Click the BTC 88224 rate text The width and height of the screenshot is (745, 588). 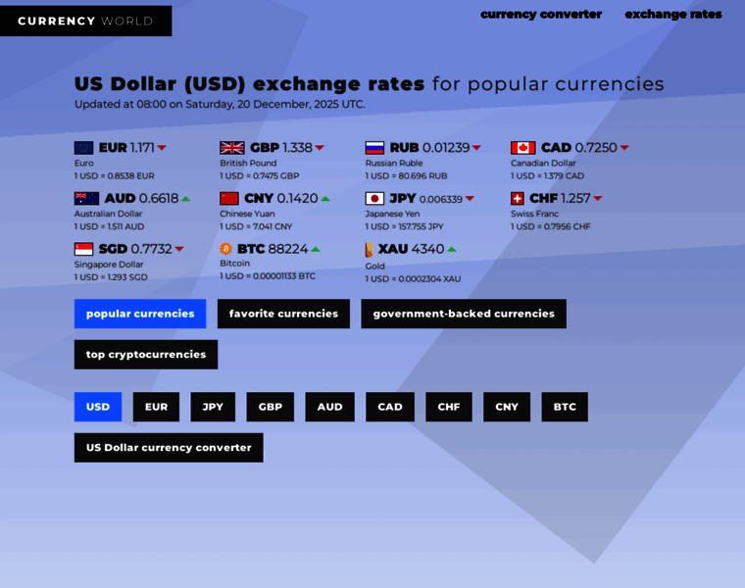tap(273, 249)
